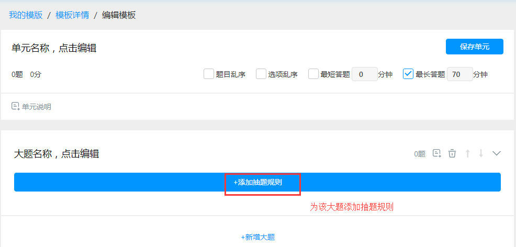Focus the 最短答题 minutes input field
The image size is (516, 247).
365,74
